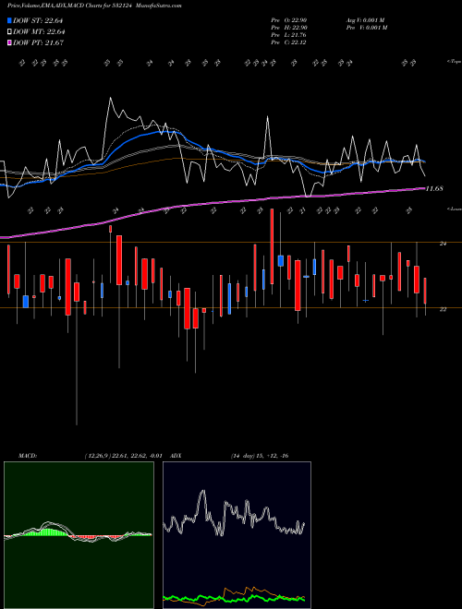Click the 'Pre V: 0.001 M' value
This screenshot has width=462, height=609.
pyautogui.click(x=366, y=28)
